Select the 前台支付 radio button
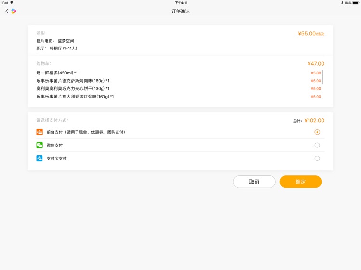The height and width of the screenshot is (270, 361). point(317,132)
